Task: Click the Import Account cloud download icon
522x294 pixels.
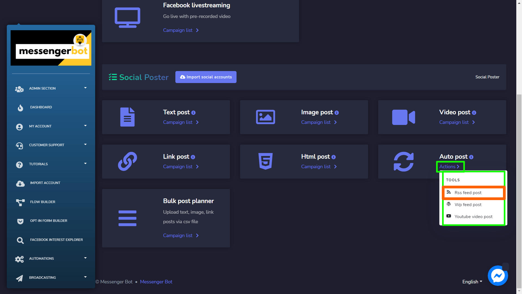Action: (x=20, y=183)
